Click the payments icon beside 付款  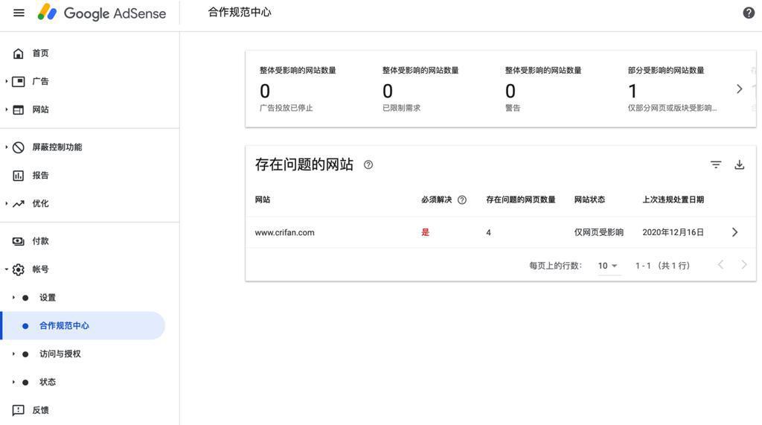(x=19, y=241)
